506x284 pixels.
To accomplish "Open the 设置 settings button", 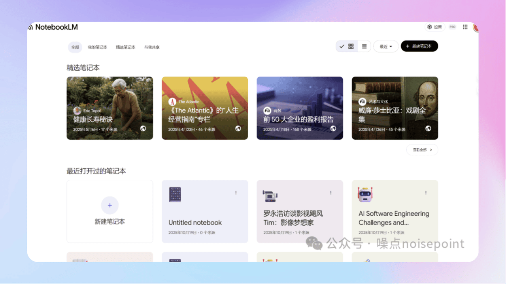I will point(434,27).
